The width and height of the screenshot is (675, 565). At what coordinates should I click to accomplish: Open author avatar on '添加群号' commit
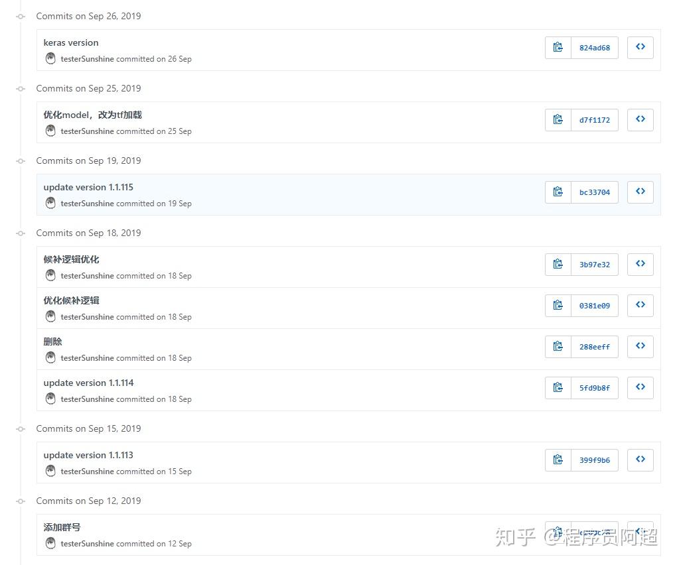tap(50, 543)
